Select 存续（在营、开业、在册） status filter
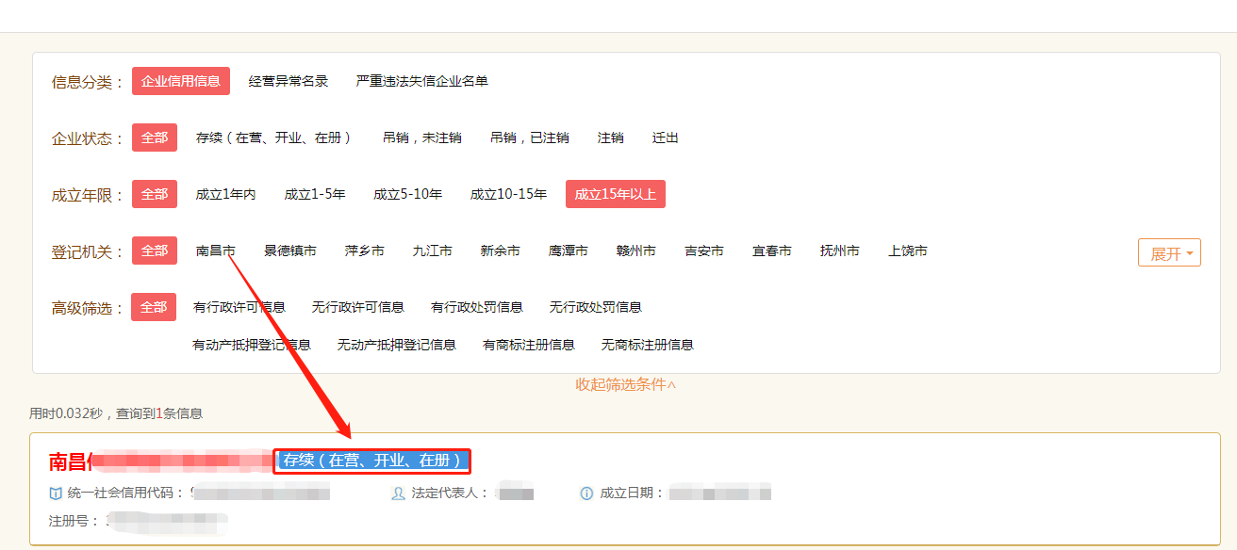This screenshot has width=1237, height=550. (273, 137)
